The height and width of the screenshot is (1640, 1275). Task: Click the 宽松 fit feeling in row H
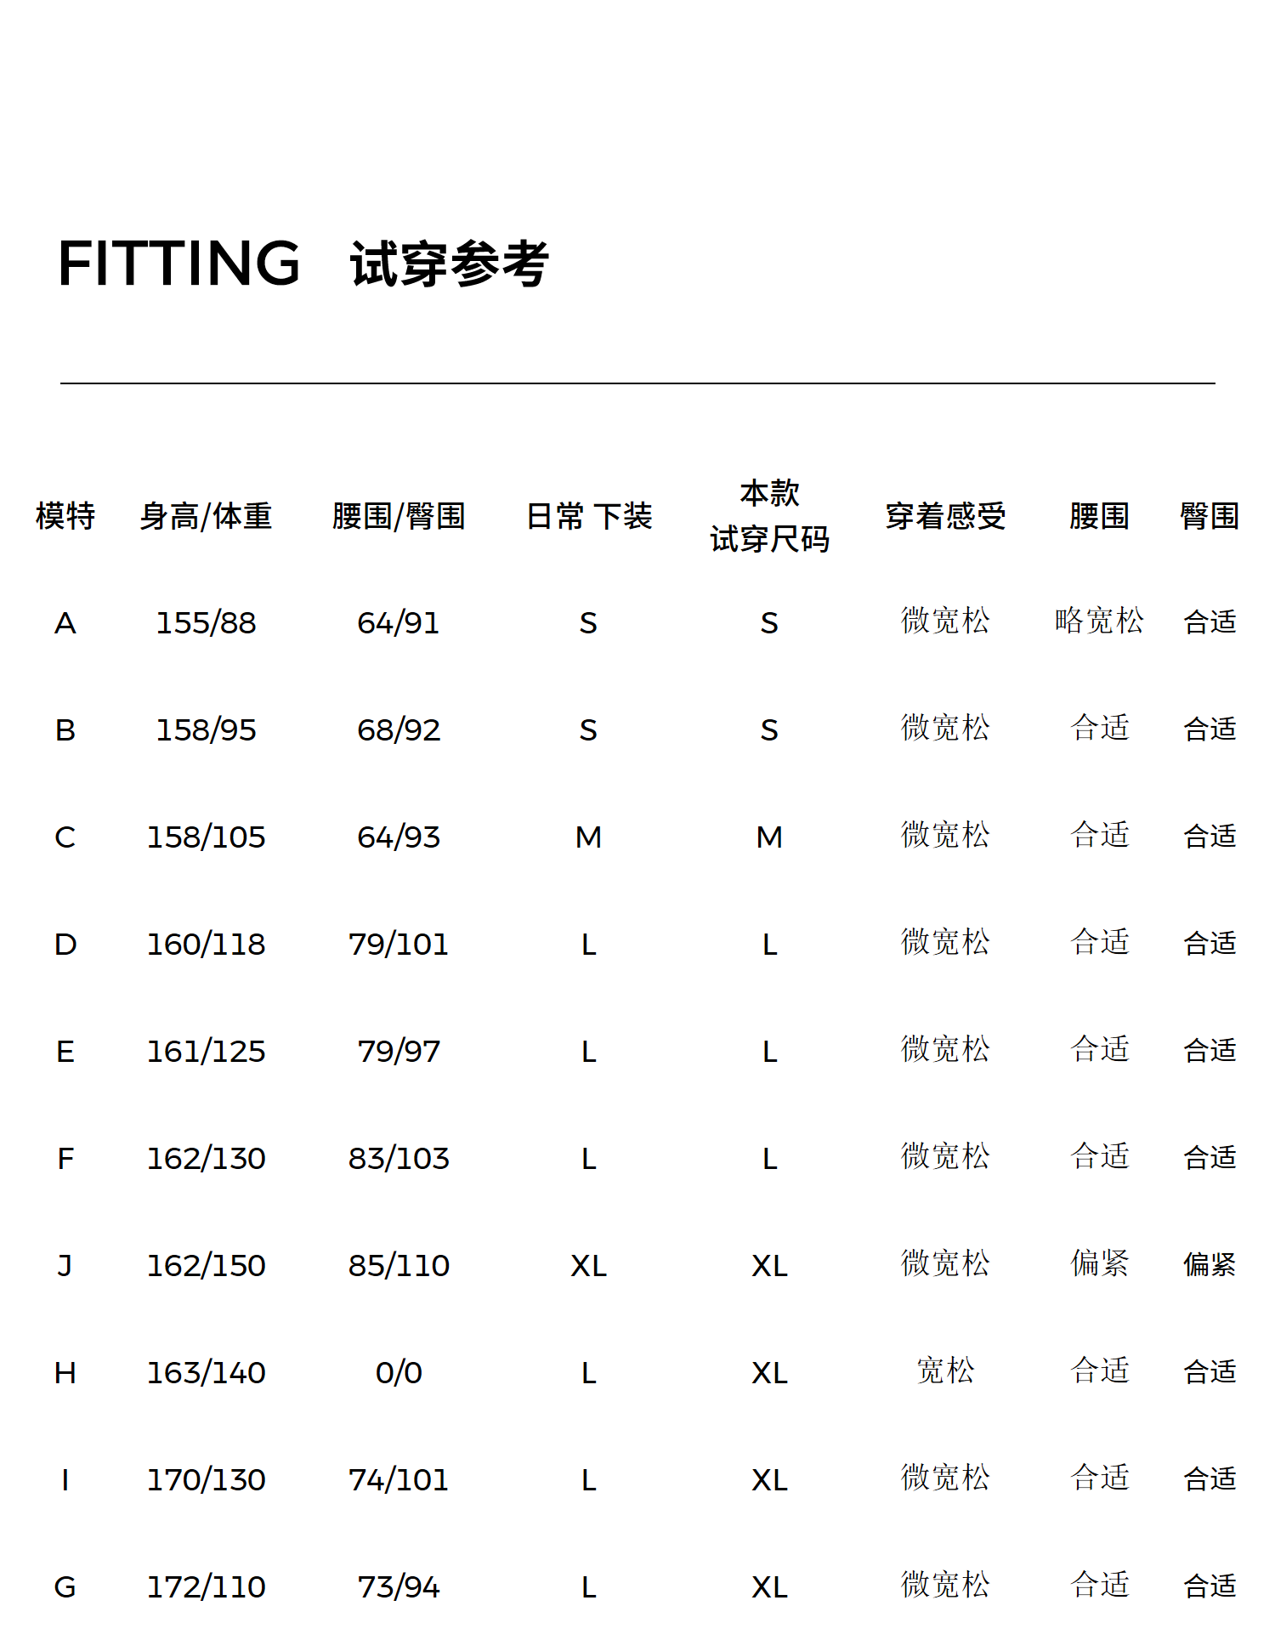click(945, 1371)
